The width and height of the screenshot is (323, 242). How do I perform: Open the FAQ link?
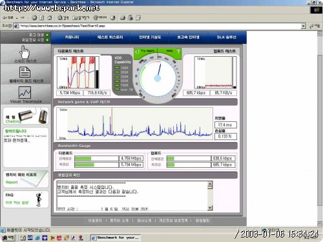point(26,199)
